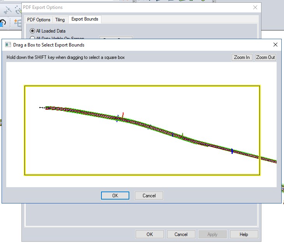Click the Zoom In button

coord(242,57)
